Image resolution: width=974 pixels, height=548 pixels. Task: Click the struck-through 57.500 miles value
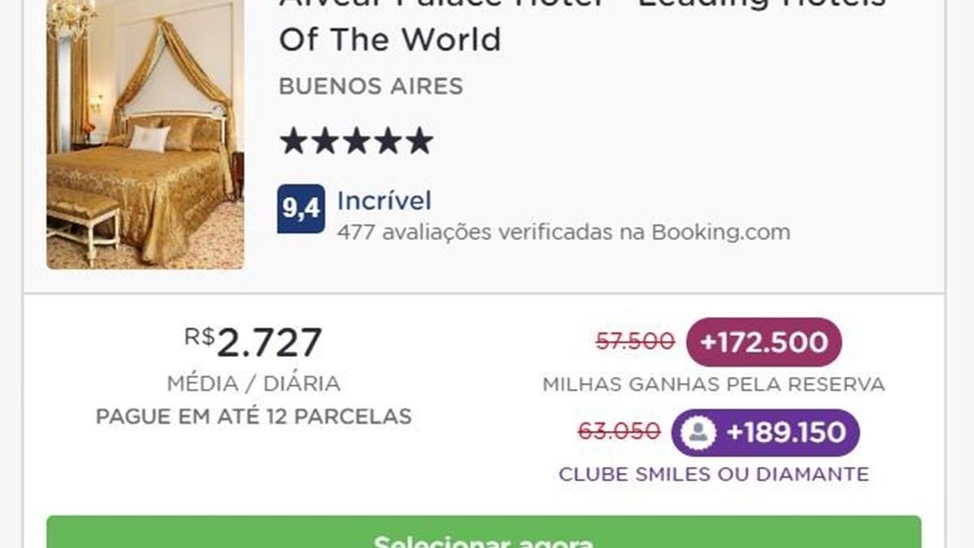point(635,343)
